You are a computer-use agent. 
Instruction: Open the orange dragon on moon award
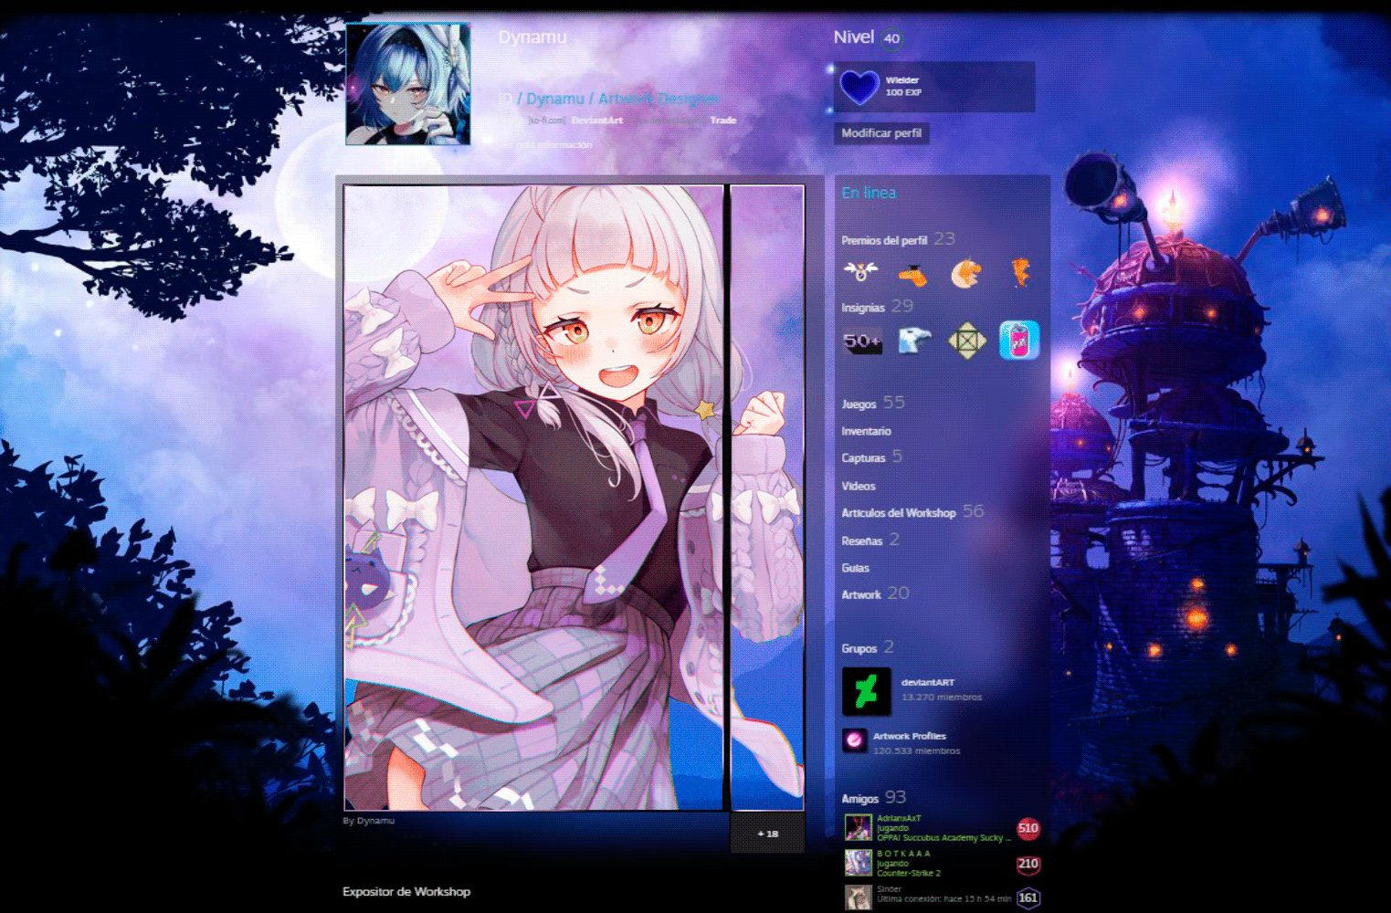click(965, 273)
